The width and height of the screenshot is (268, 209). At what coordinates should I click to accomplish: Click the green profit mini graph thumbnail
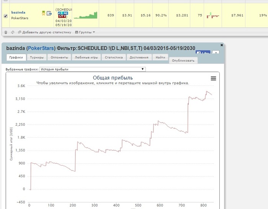[x=86, y=15]
